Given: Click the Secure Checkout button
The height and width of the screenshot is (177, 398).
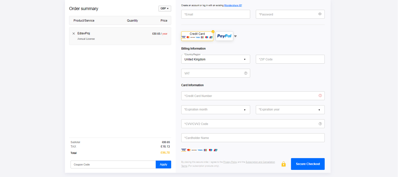Looking at the screenshot, I should tap(308, 164).
